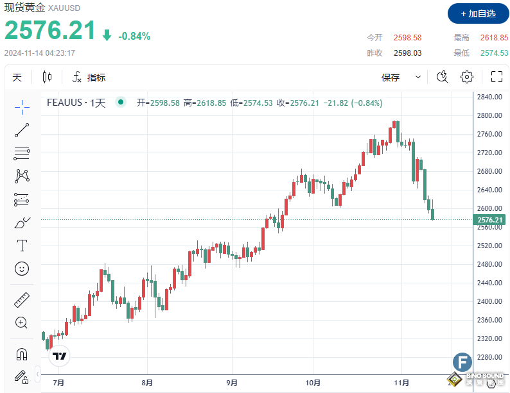Viewport: 510px width, 393px height.
Task: Open the emoji icons tool
Action: click(22, 269)
